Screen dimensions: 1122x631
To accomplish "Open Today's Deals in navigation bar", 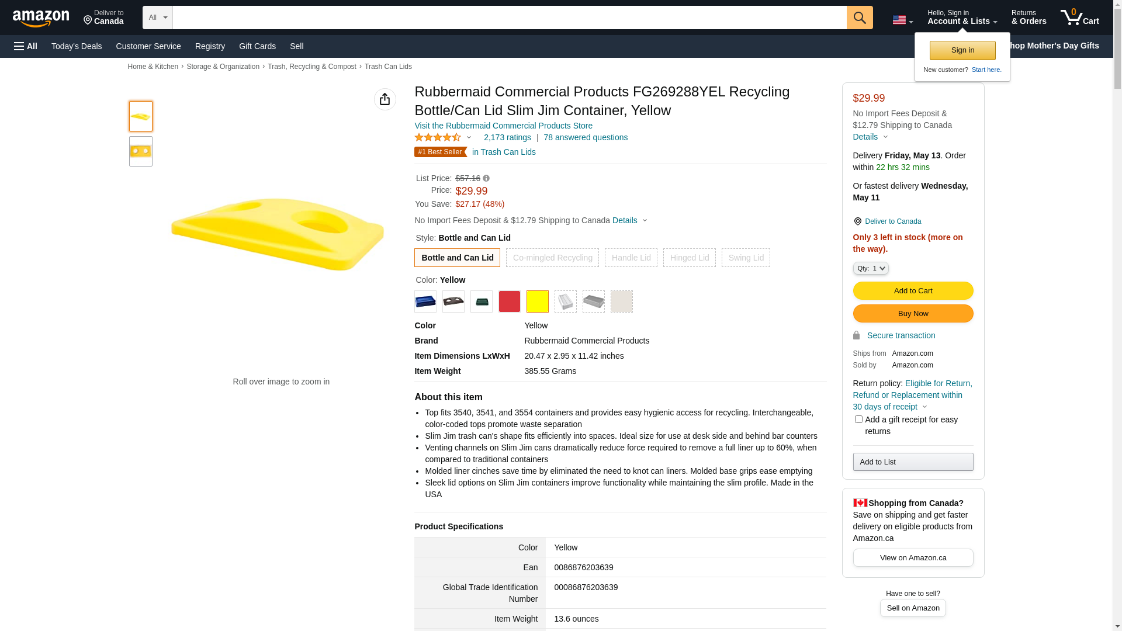I will (x=77, y=46).
